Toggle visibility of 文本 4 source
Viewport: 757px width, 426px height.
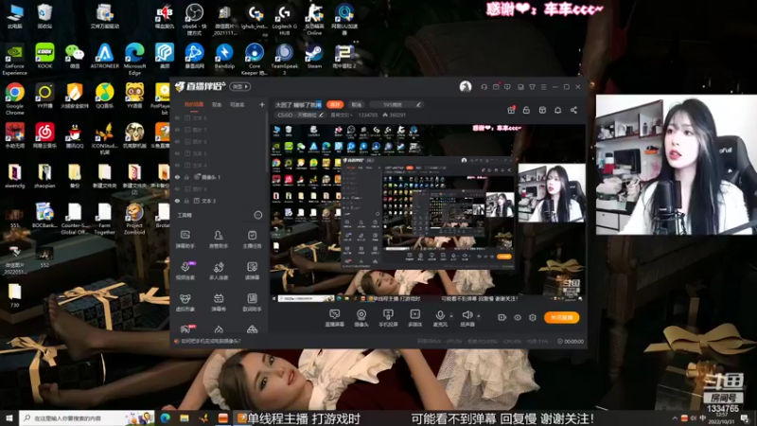point(177,165)
